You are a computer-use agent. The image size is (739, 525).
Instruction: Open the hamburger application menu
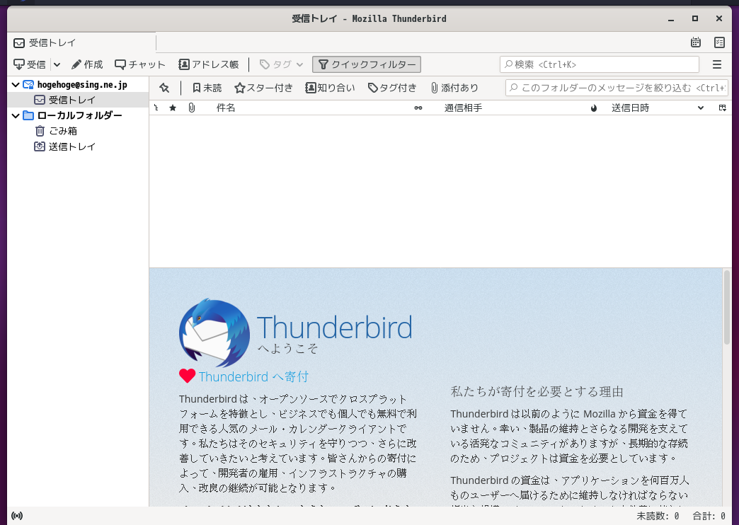[x=717, y=64]
